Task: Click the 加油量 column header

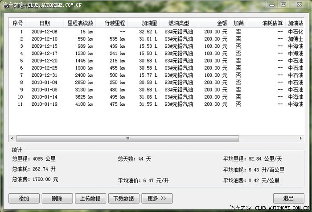Action: (149, 23)
